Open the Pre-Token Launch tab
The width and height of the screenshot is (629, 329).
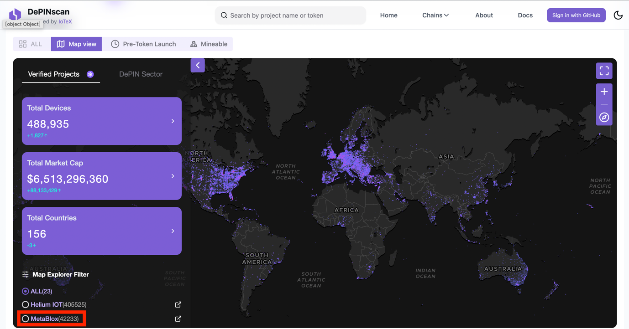[143, 44]
